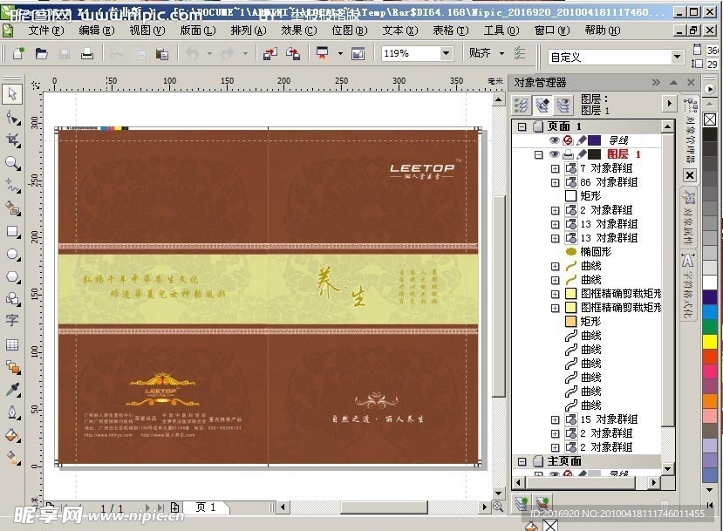Expand the 86 对象群组 tree item
This screenshot has width=723, height=531.
coord(555,182)
